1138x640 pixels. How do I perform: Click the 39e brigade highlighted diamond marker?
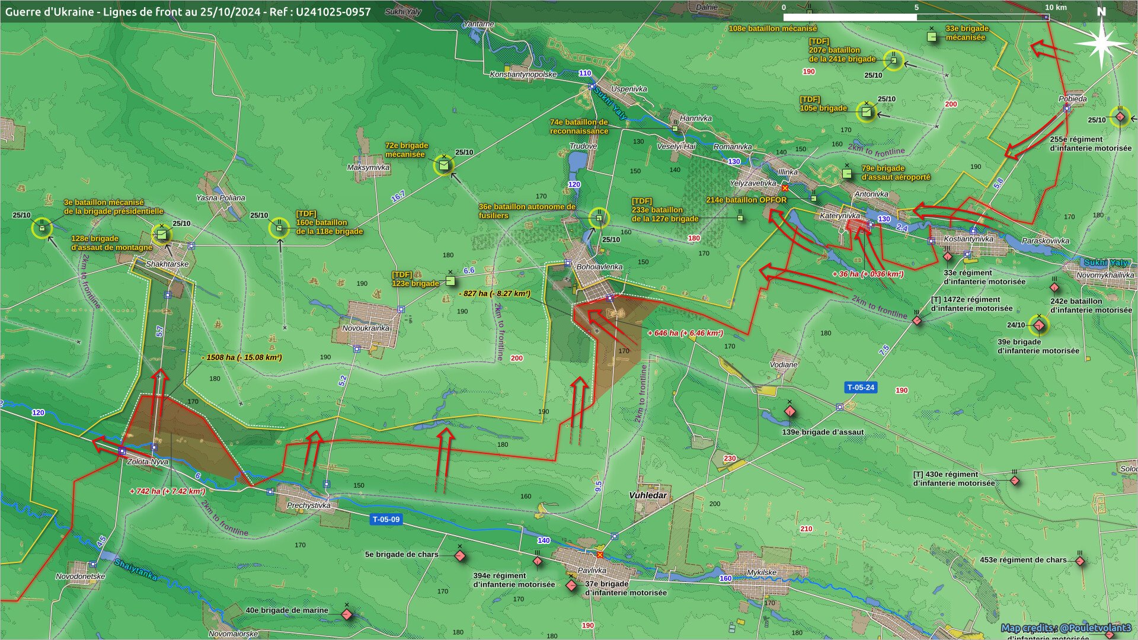(x=1039, y=325)
